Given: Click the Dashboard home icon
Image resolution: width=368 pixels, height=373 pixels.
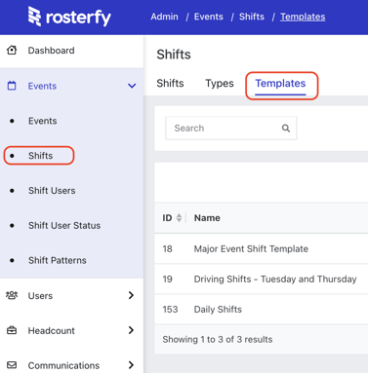Looking at the screenshot, I should [x=12, y=51].
